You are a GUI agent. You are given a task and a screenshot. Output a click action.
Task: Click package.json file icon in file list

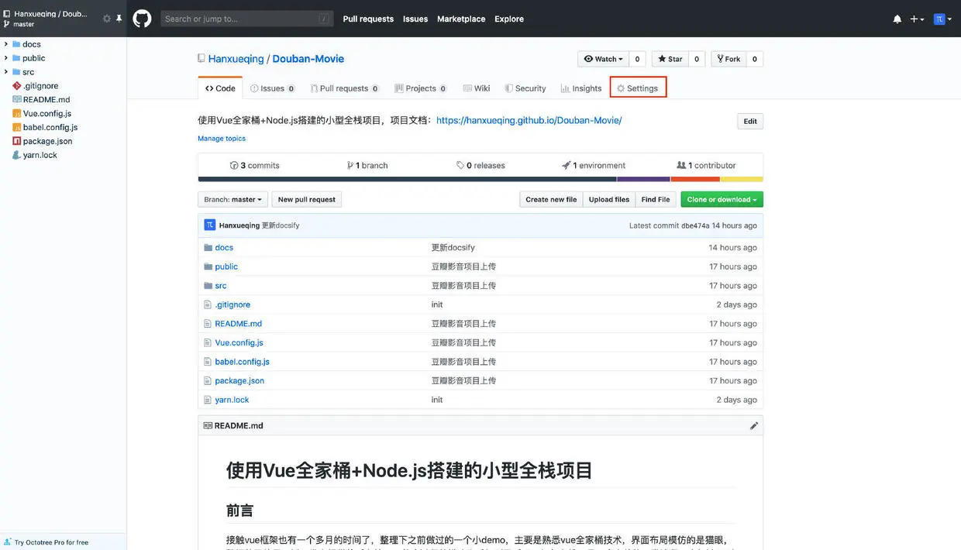pos(208,381)
